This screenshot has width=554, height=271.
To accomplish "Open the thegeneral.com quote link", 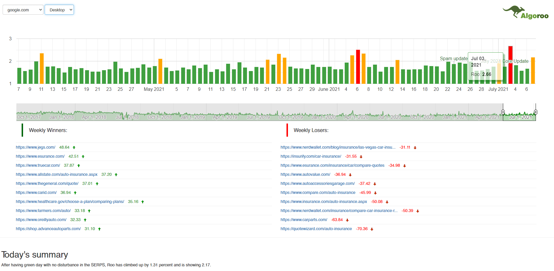I will point(47,183).
